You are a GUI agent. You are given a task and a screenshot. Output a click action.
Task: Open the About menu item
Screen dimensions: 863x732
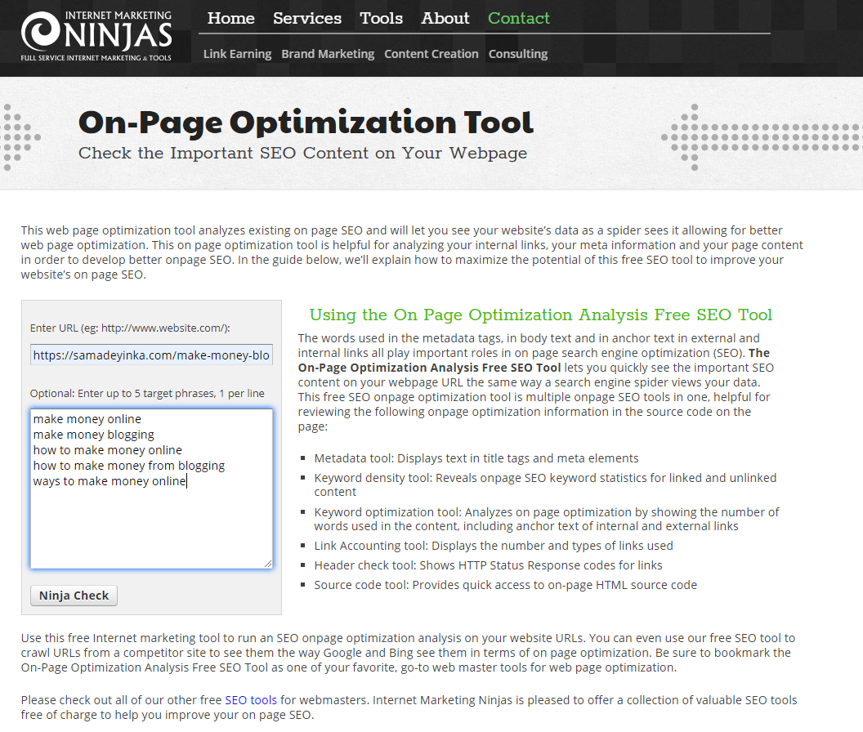pyautogui.click(x=445, y=18)
